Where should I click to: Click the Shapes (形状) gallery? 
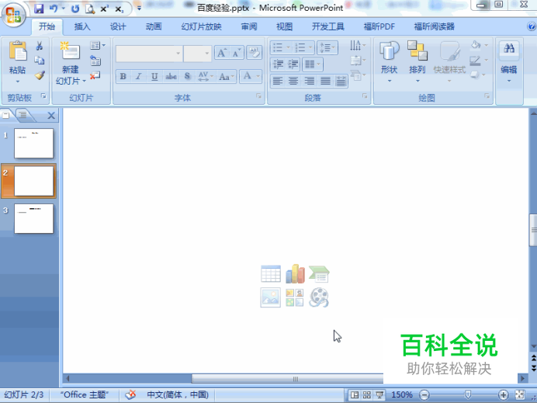coord(390,61)
